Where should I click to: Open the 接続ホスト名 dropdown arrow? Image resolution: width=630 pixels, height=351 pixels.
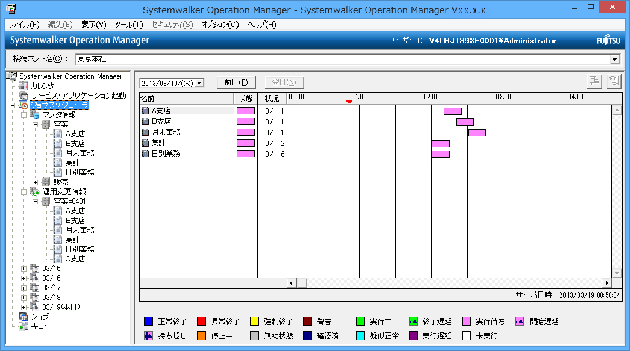pyautogui.click(x=615, y=60)
